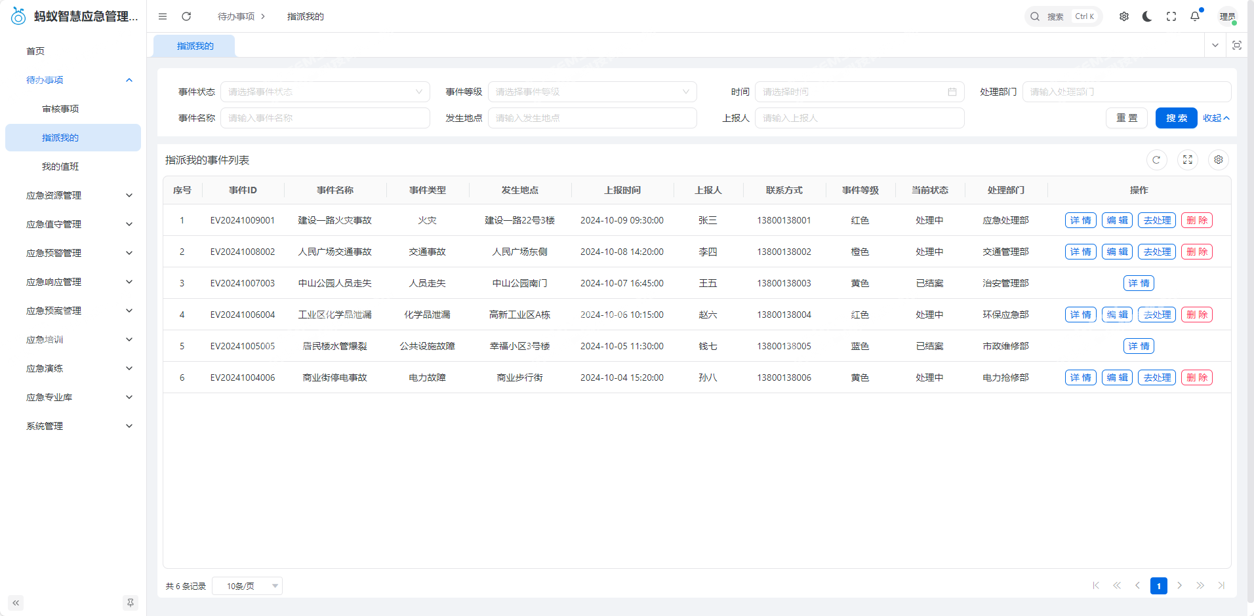Screen dimensions: 1254x616
Task: Click the page refresh icon in header
Action: (186, 16)
